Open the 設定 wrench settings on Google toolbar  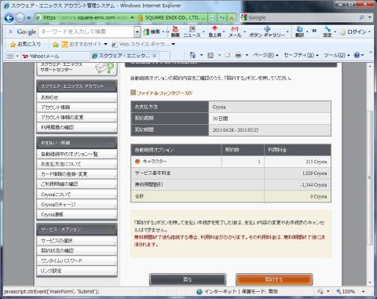(328, 31)
